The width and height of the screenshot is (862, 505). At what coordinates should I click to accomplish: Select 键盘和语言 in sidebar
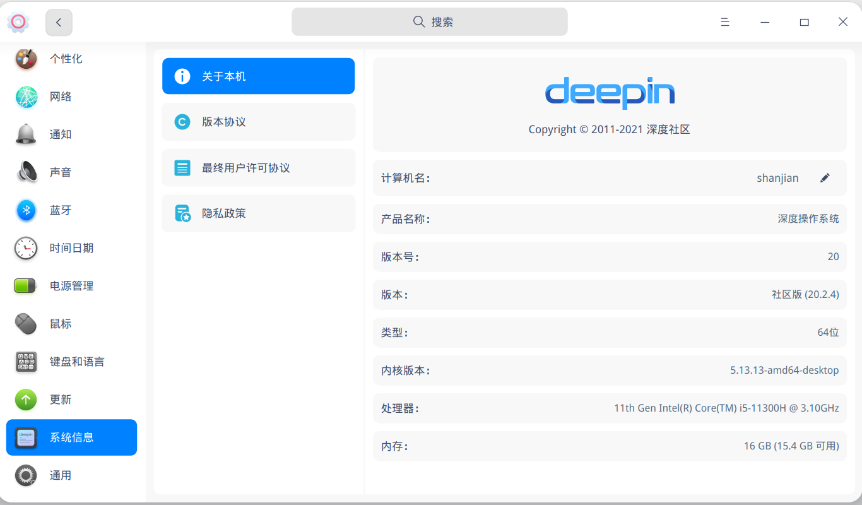pos(71,362)
